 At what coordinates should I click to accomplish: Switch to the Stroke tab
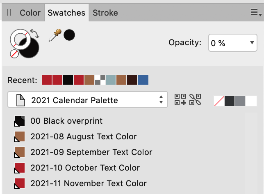click(105, 13)
